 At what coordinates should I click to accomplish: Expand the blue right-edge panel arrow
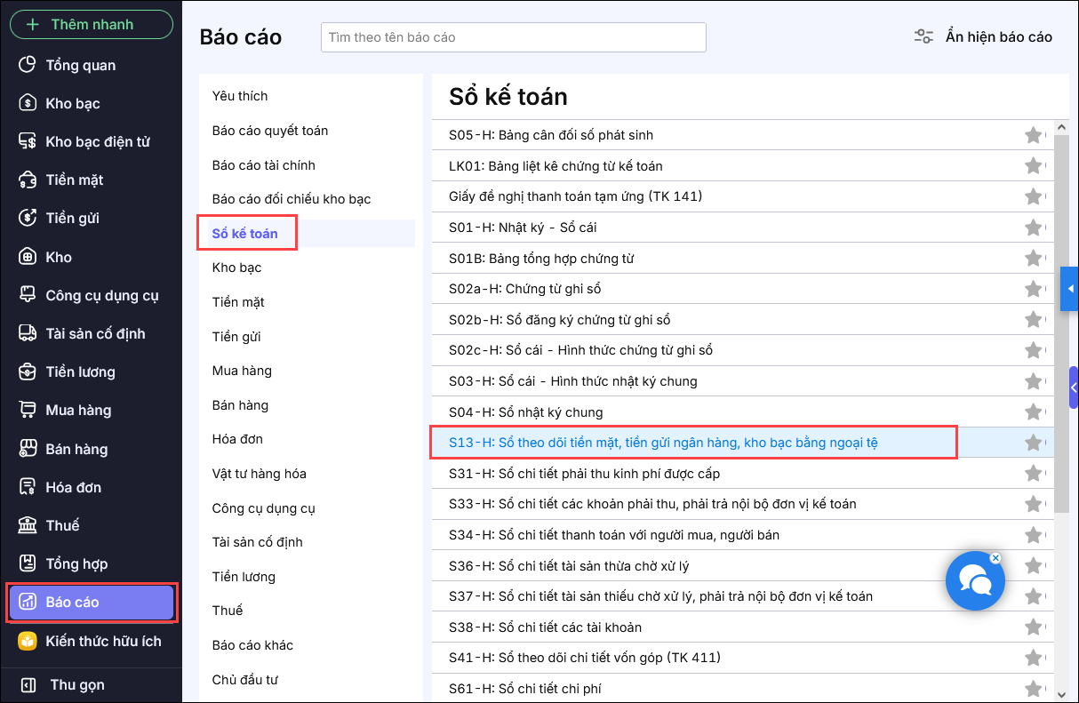[x=1070, y=289]
